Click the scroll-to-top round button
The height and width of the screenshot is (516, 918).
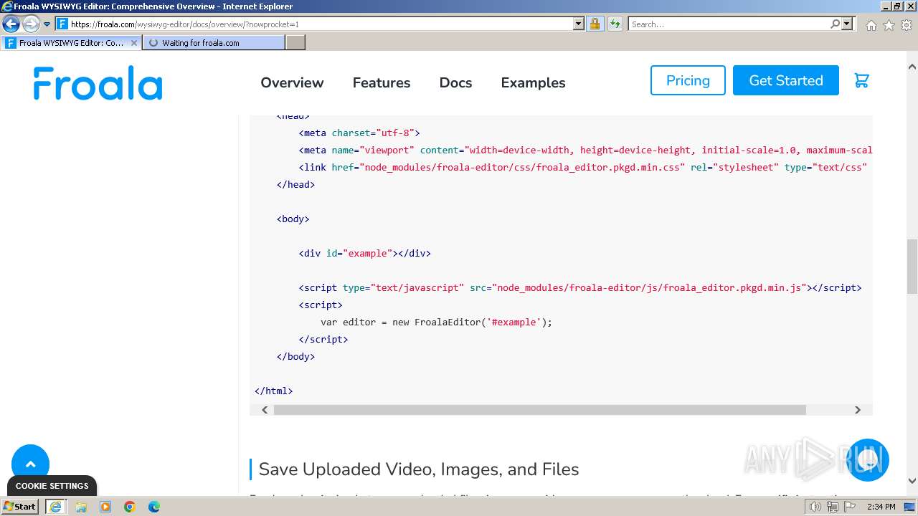(x=30, y=464)
